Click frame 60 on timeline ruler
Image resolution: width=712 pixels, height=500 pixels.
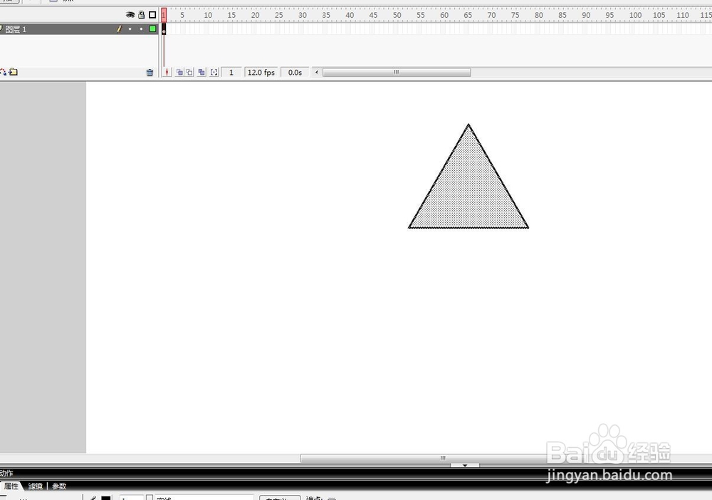point(444,15)
